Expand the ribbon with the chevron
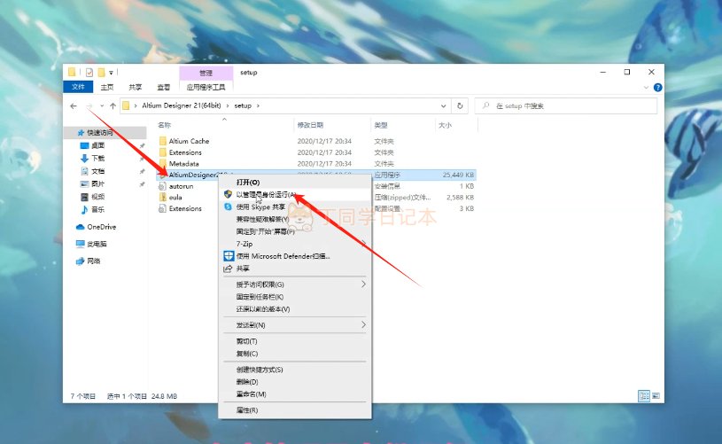 pyautogui.click(x=646, y=87)
